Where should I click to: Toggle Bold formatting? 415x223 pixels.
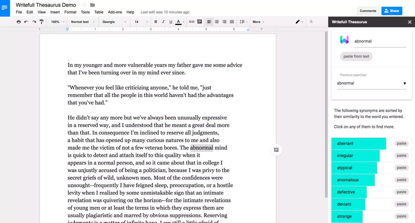coord(156,22)
